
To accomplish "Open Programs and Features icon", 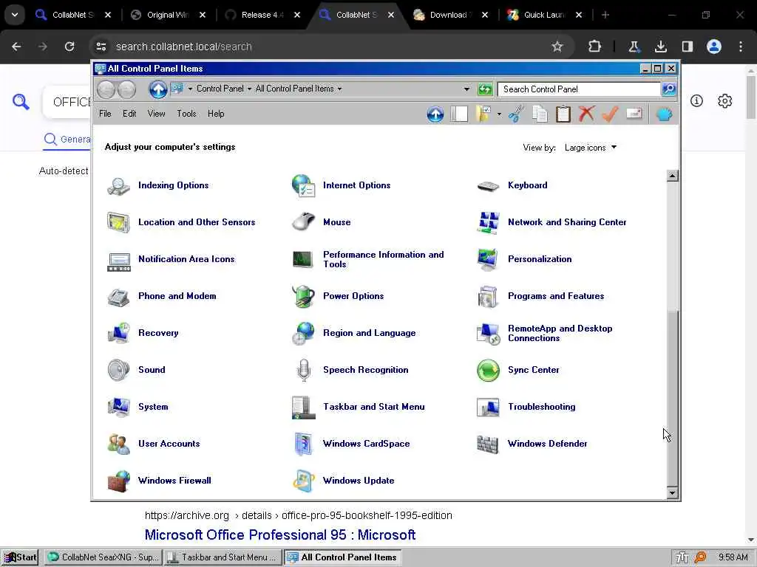I will pos(487,297).
